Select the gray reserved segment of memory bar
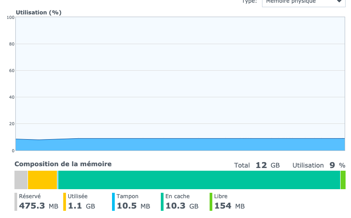This screenshot has width=351, height=218. (21, 180)
